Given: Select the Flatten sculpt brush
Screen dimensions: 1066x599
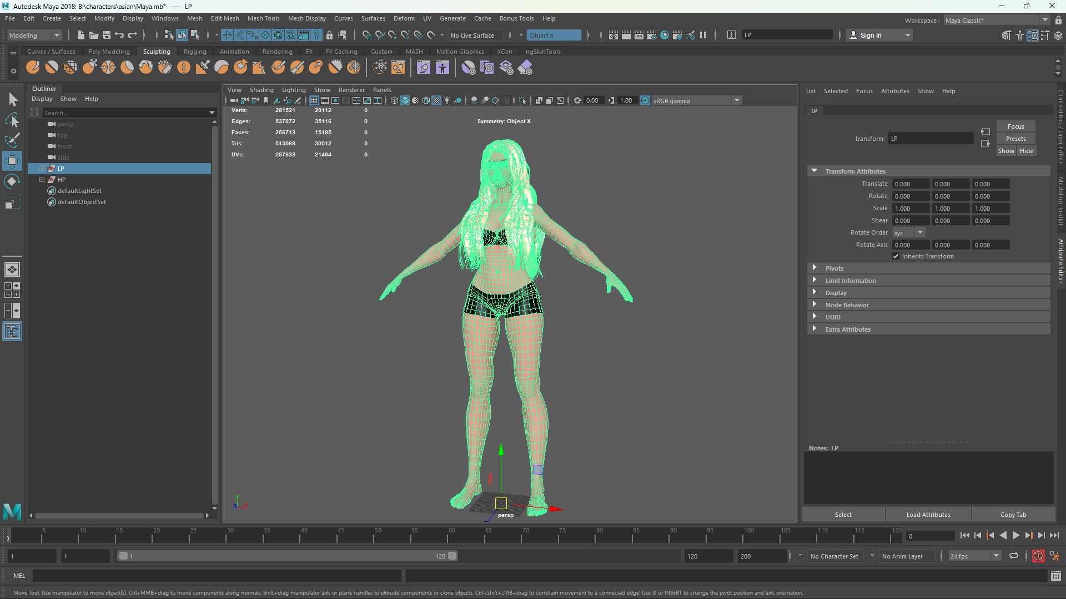Looking at the screenshot, I should [127, 68].
